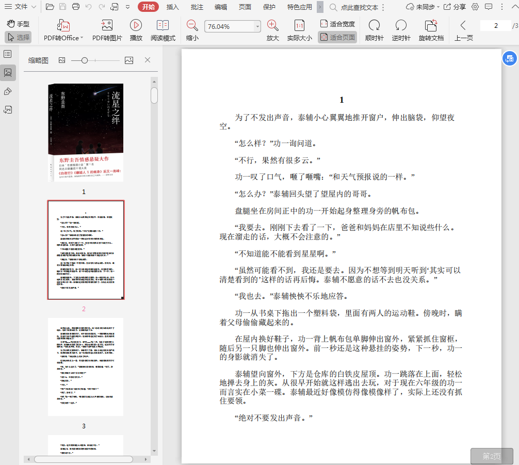
Task: Switch to the 批注 tab
Action: [x=197, y=7]
